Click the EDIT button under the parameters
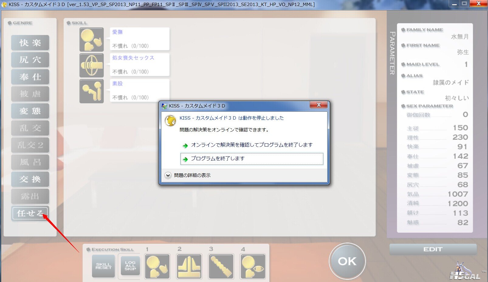Screen dimensions: 488x282 coord(433,249)
